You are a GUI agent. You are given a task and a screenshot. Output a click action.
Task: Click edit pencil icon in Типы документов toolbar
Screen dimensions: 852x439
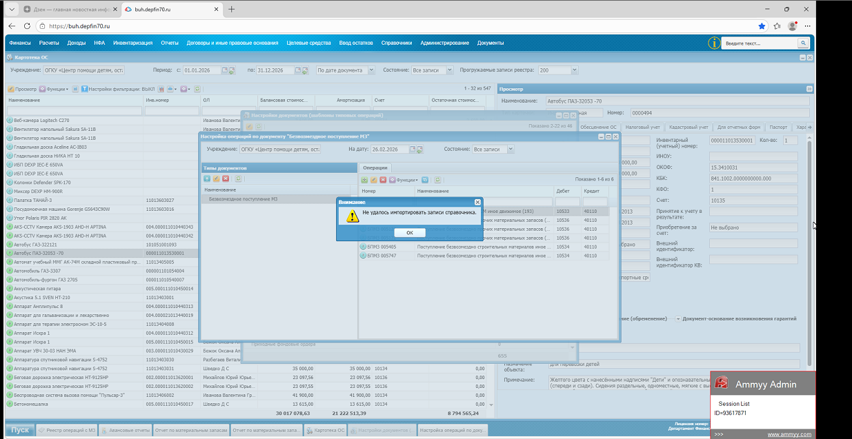click(216, 178)
